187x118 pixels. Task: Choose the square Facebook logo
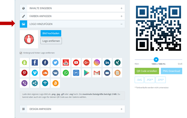pyautogui.click(x=35, y=63)
